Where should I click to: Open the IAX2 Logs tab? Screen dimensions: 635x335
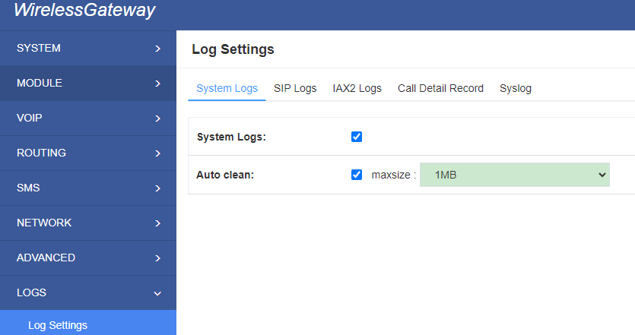pyautogui.click(x=357, y=88)
